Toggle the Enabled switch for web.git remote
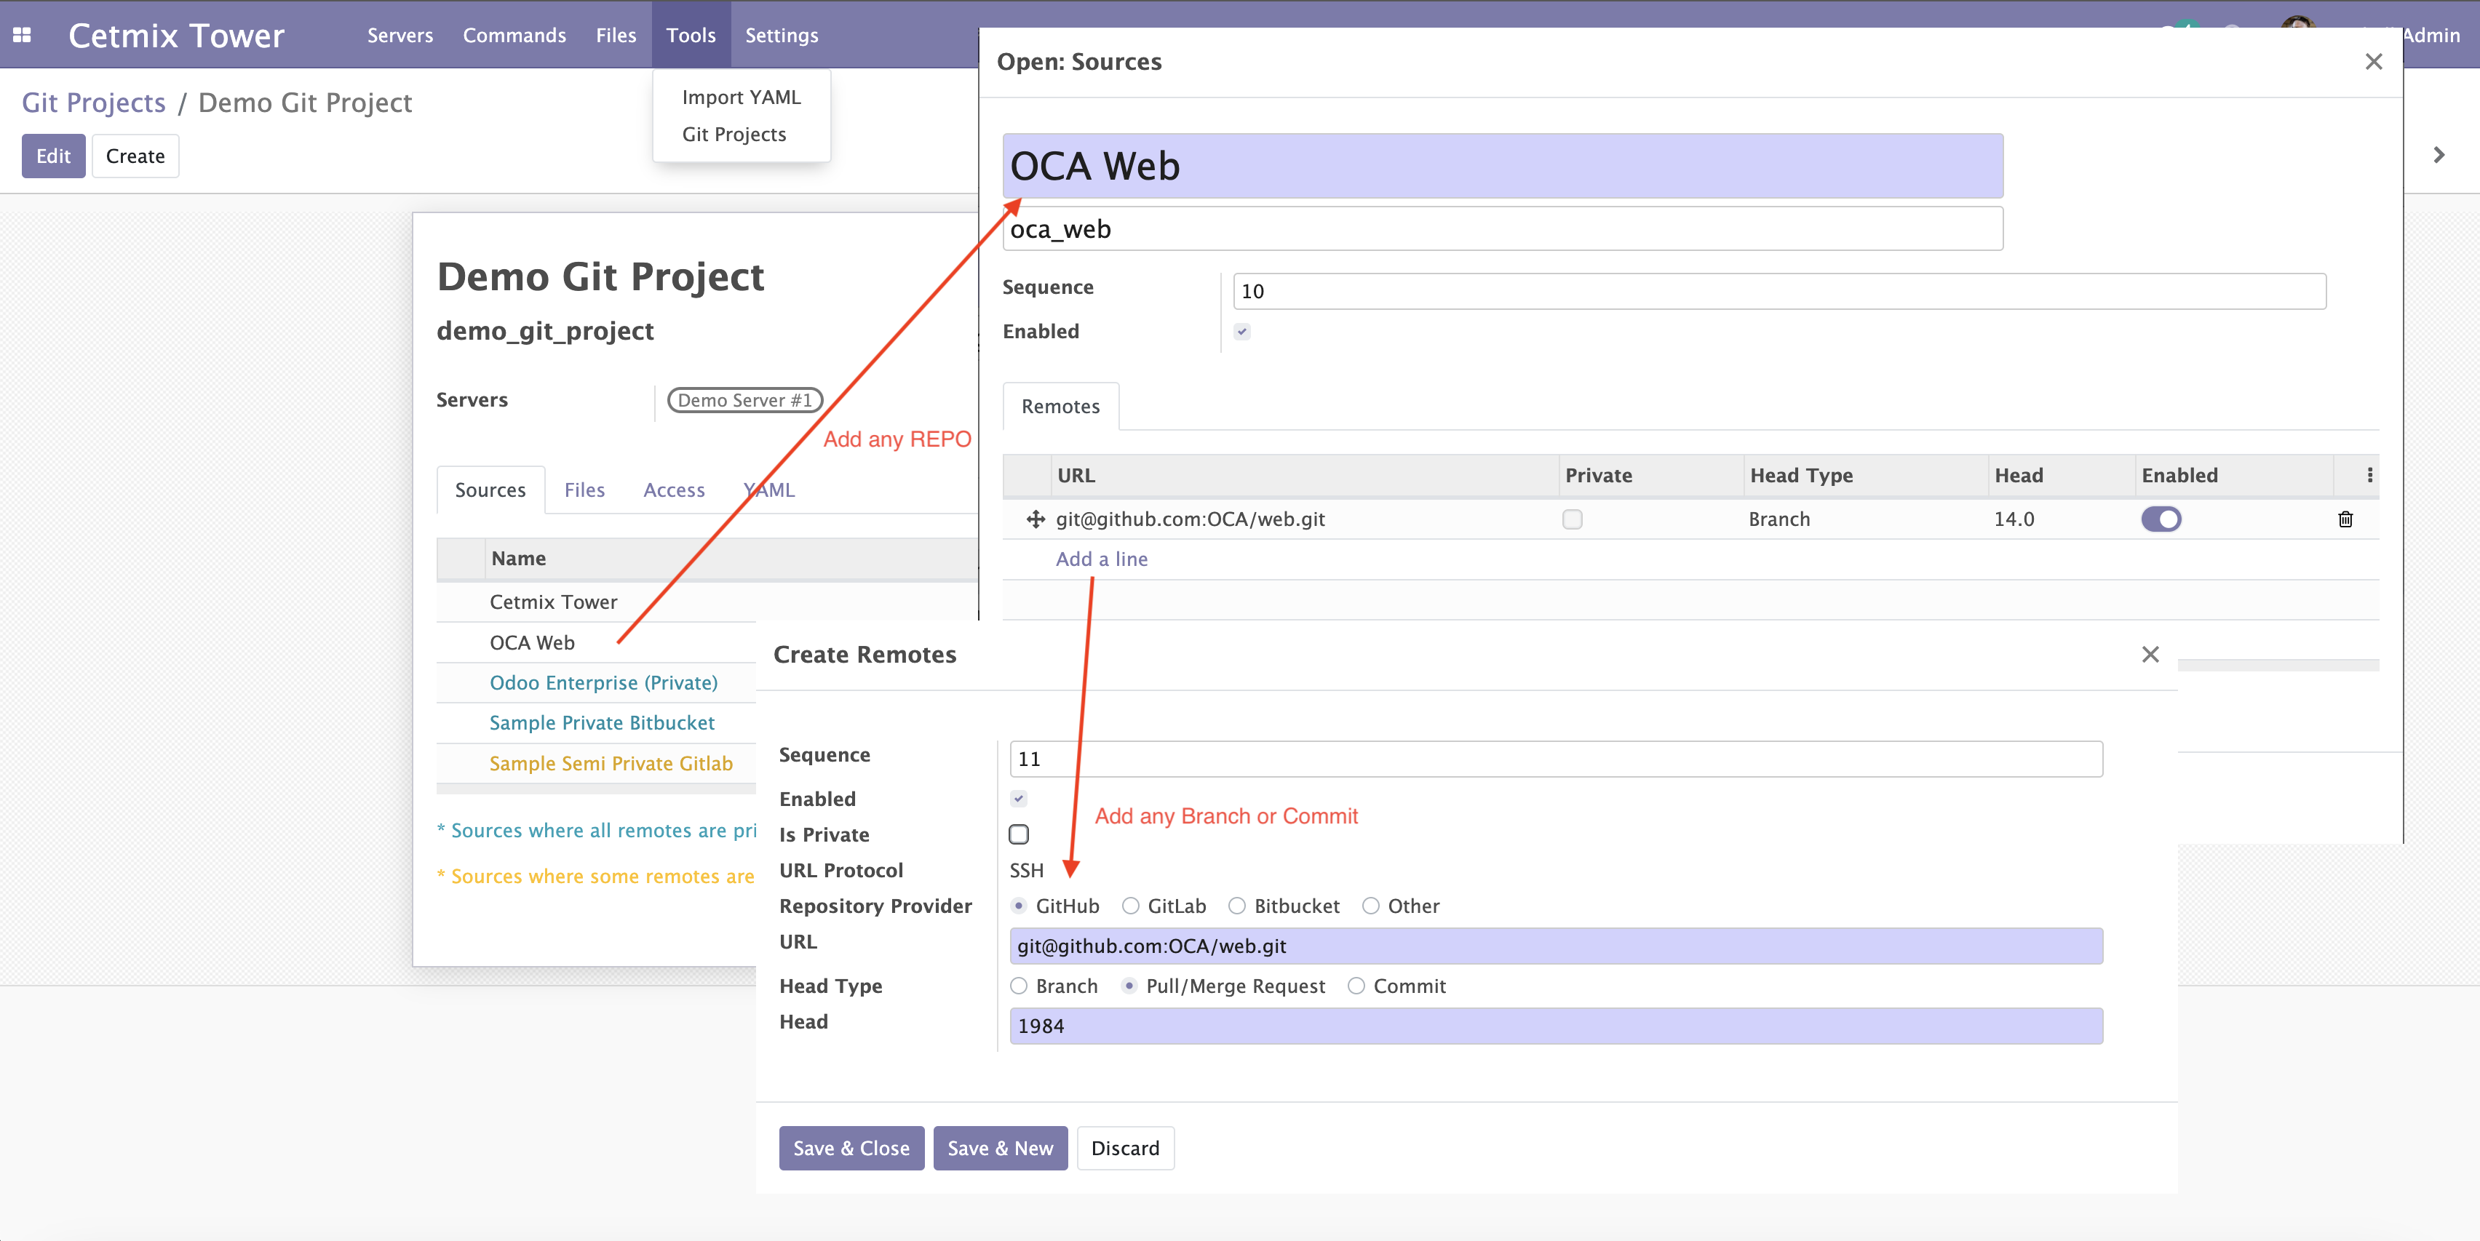The height and width of the screenshot is (1241, 2480). (x=2161, y=519)
